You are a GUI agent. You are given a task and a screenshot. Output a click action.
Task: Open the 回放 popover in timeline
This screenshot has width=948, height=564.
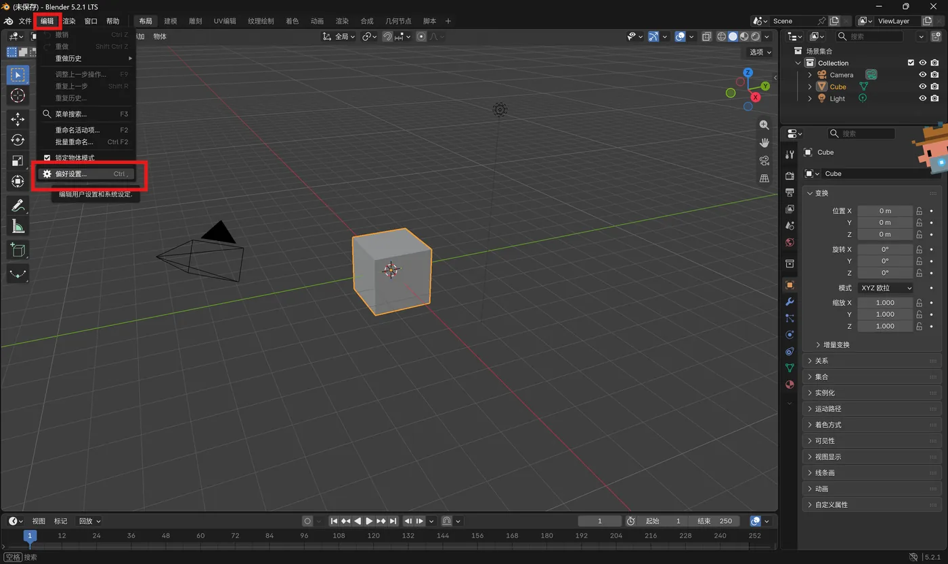[x=89, y=521]
